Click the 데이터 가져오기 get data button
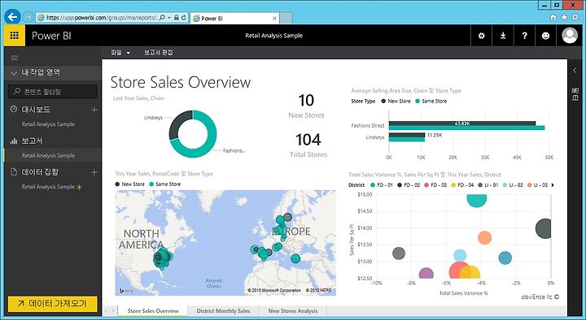Image resolution: width=586 pixels, height=320 pixels. (53, 304)
